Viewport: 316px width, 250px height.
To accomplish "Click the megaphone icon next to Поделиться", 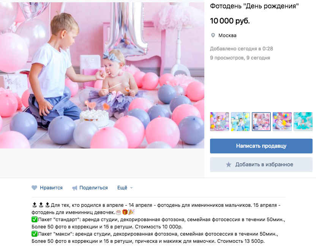I will click(75, 188).
